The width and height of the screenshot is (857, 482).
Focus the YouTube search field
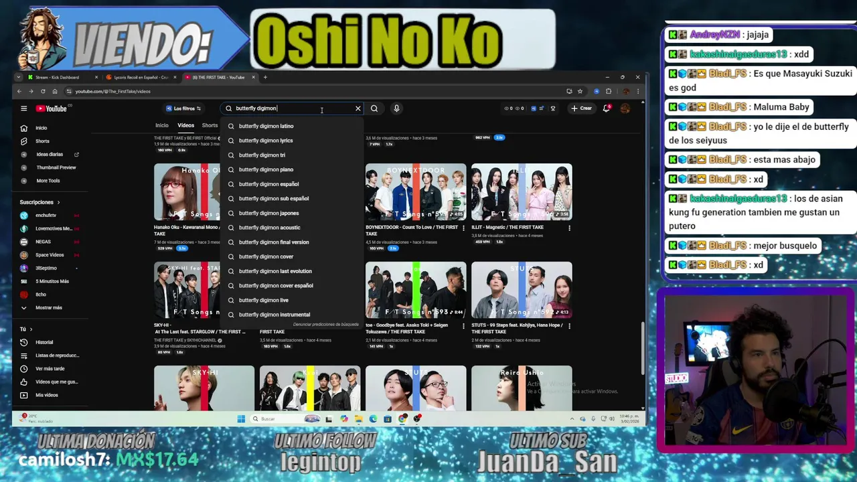292,108
